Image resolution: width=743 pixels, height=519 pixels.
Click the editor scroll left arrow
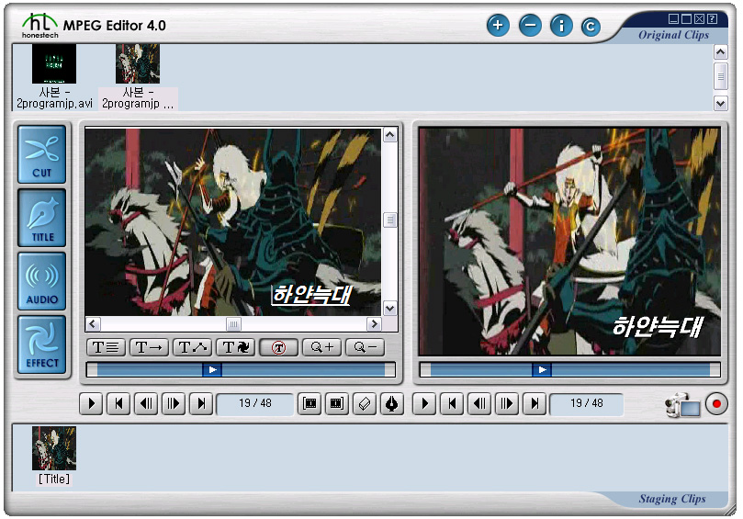(93, 324)
